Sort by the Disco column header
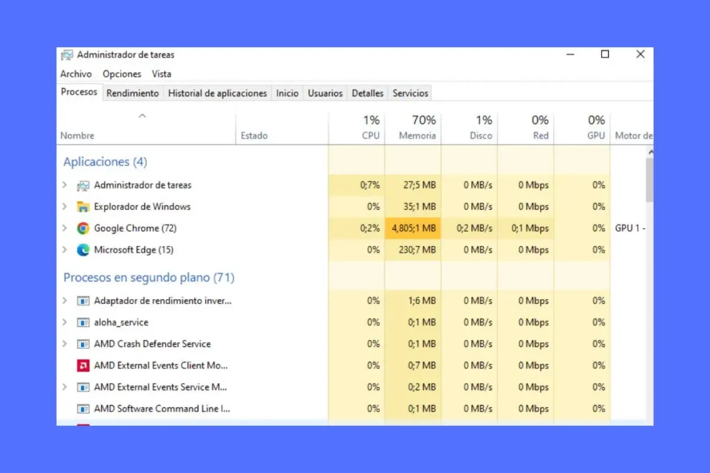 click(x=469, y=128)
